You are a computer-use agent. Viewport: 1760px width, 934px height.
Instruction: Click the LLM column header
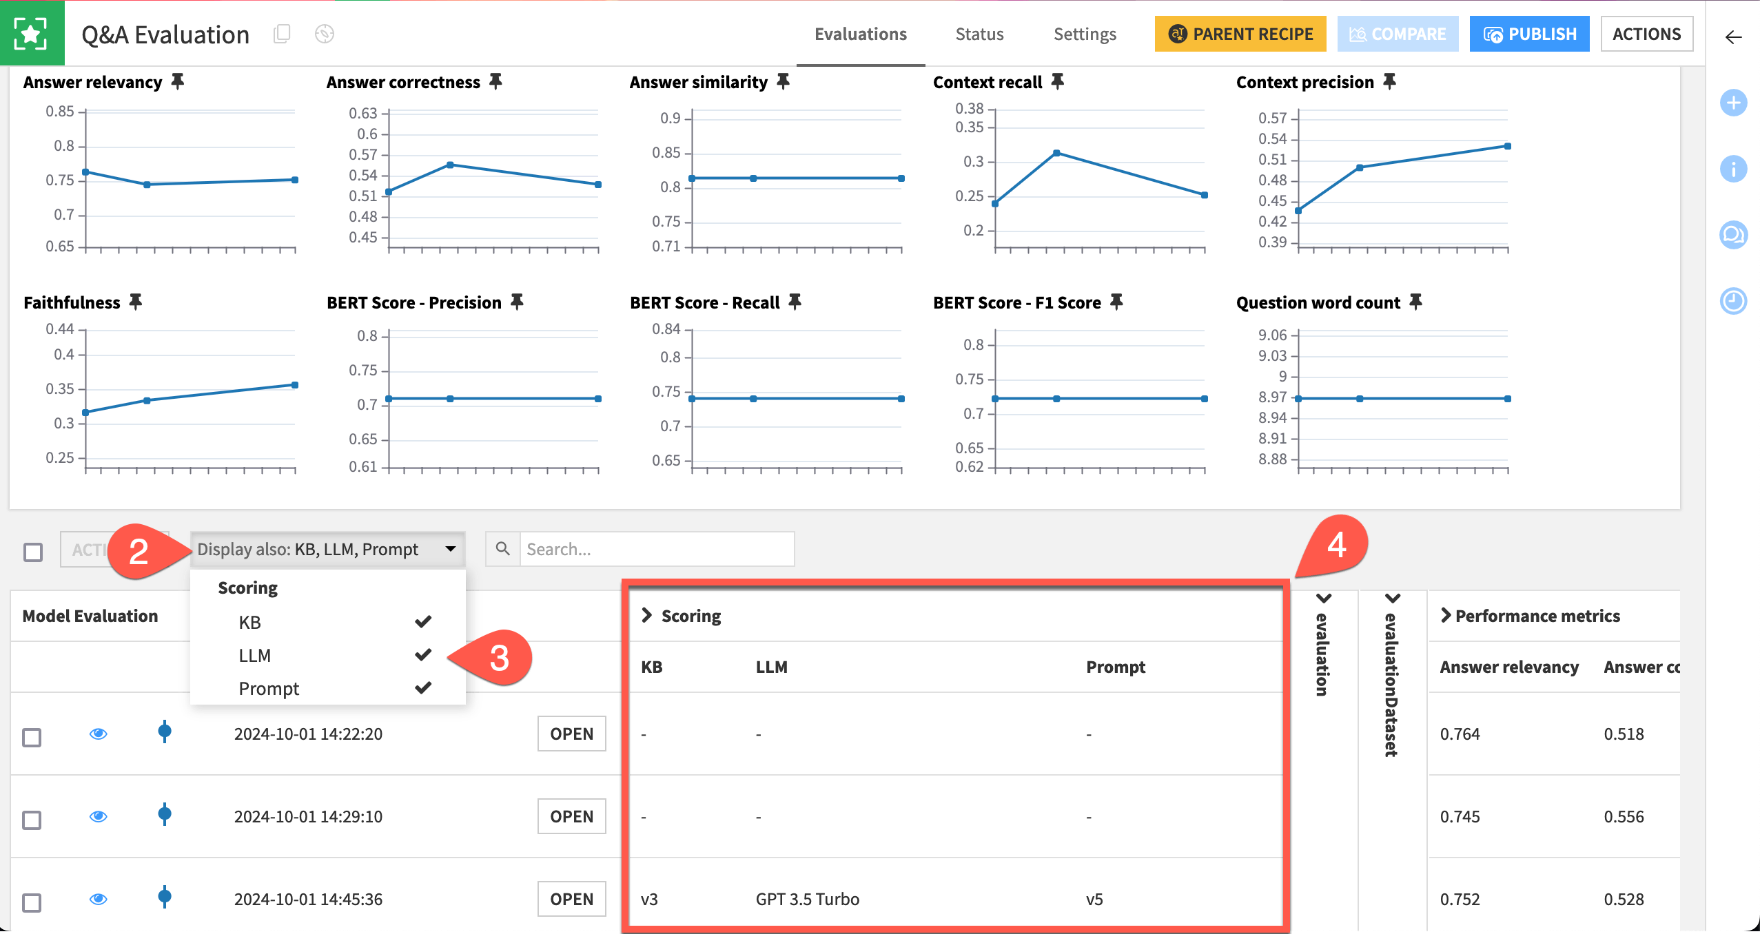click(771, 667)
